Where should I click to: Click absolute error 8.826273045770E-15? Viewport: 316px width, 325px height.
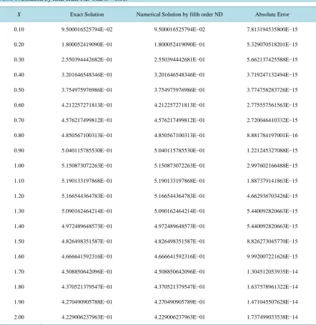point(272,241)
